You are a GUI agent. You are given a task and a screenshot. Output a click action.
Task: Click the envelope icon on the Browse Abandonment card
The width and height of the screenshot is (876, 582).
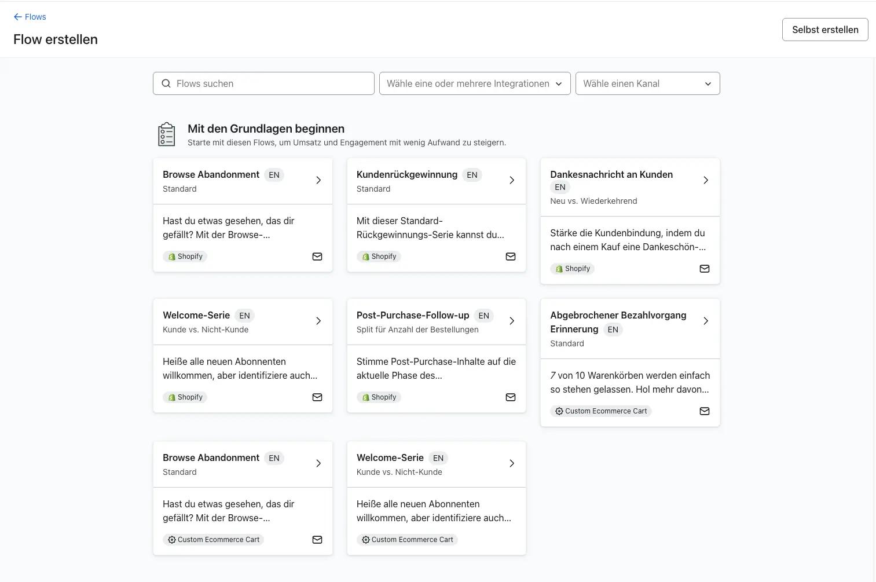pos(317,257)
